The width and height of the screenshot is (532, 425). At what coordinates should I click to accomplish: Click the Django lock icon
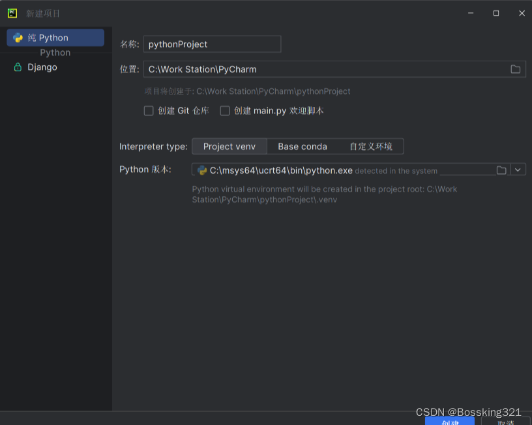(x=18, y=67)
